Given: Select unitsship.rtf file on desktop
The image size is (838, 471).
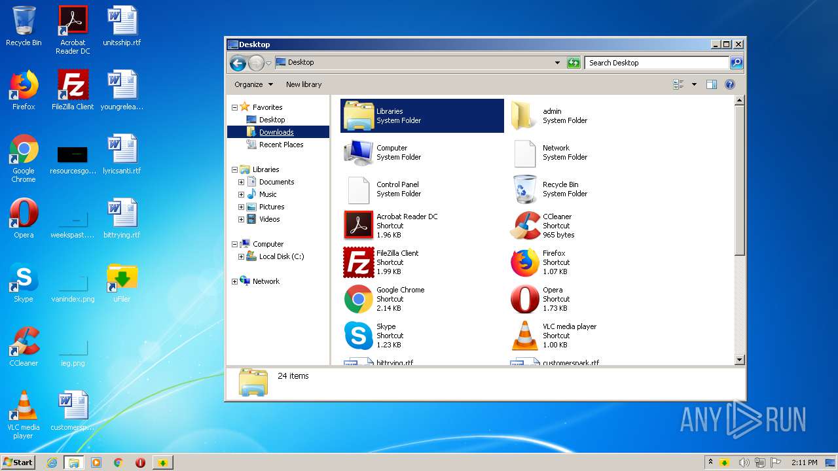Looking at the screenshot, I should coord(122,27).
